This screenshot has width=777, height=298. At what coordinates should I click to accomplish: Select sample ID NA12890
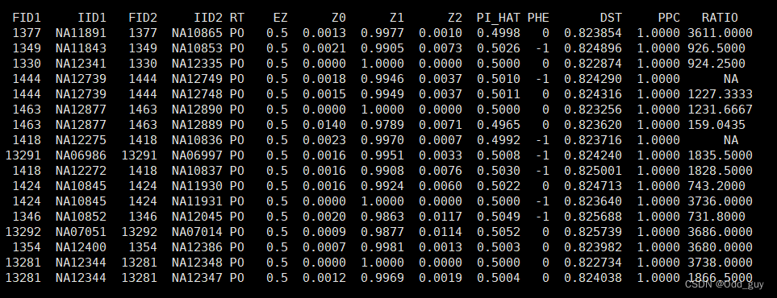[x=197, y=110]
